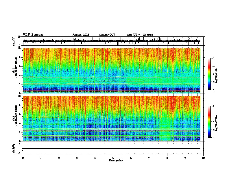This screenshot has height=177, width=229.
Task: Click time axis tick label "10"
Action: [203, 158]
